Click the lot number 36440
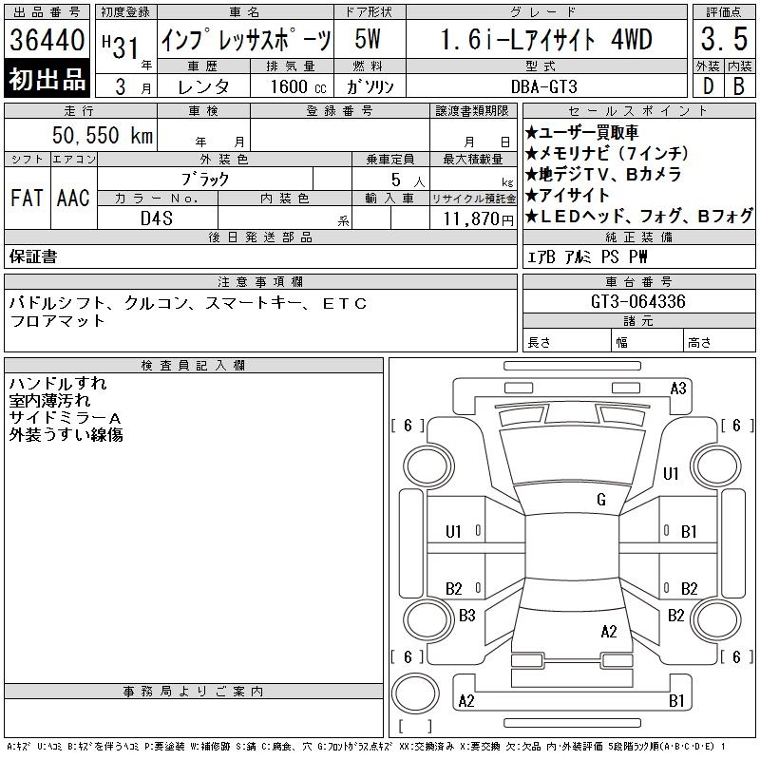 coord(47,41)
